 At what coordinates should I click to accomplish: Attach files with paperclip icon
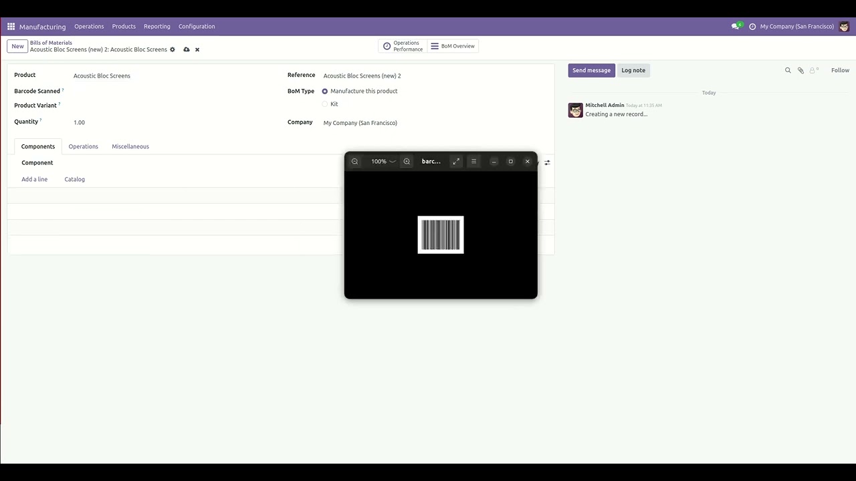(800, 70)
